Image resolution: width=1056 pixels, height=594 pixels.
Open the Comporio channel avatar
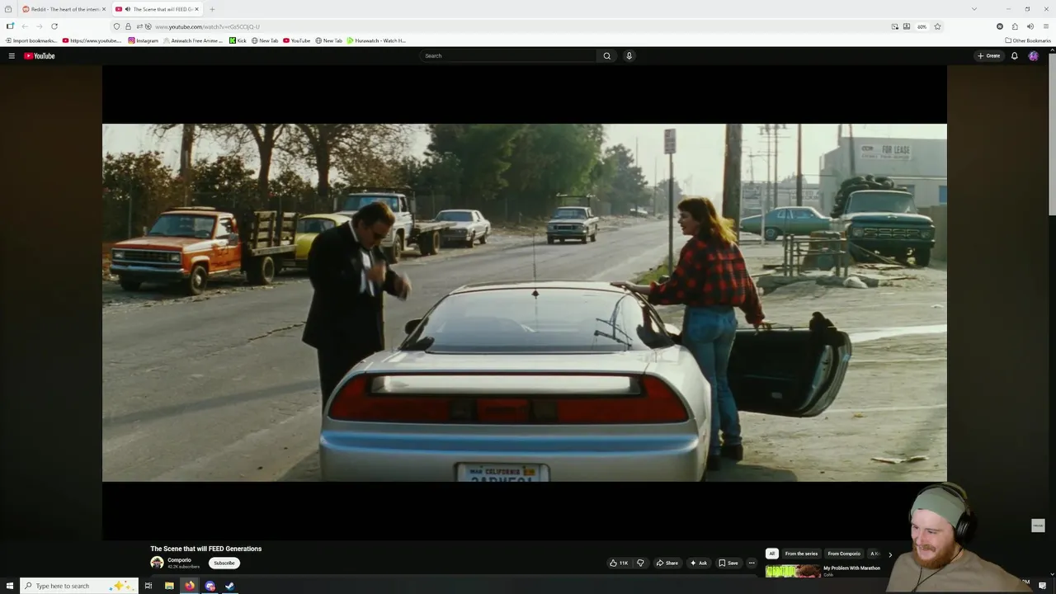coord(157,563)
